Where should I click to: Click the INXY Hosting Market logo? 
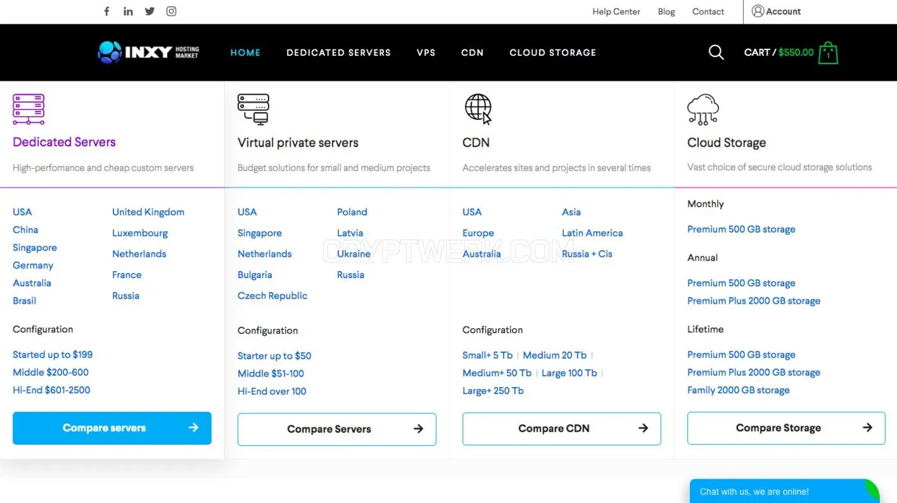pos(148,53)
